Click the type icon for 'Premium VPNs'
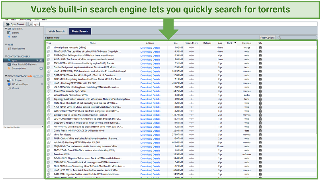Image resolution: width=321 pixels, height=180 pixels. click(x=49, y=154)
